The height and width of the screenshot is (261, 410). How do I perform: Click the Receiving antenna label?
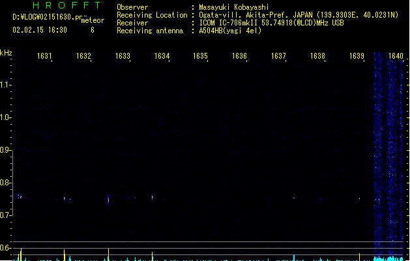coord(150,31)
